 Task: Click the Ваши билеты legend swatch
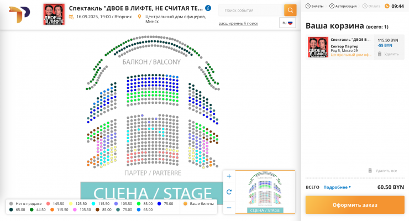tap(186, 204)
